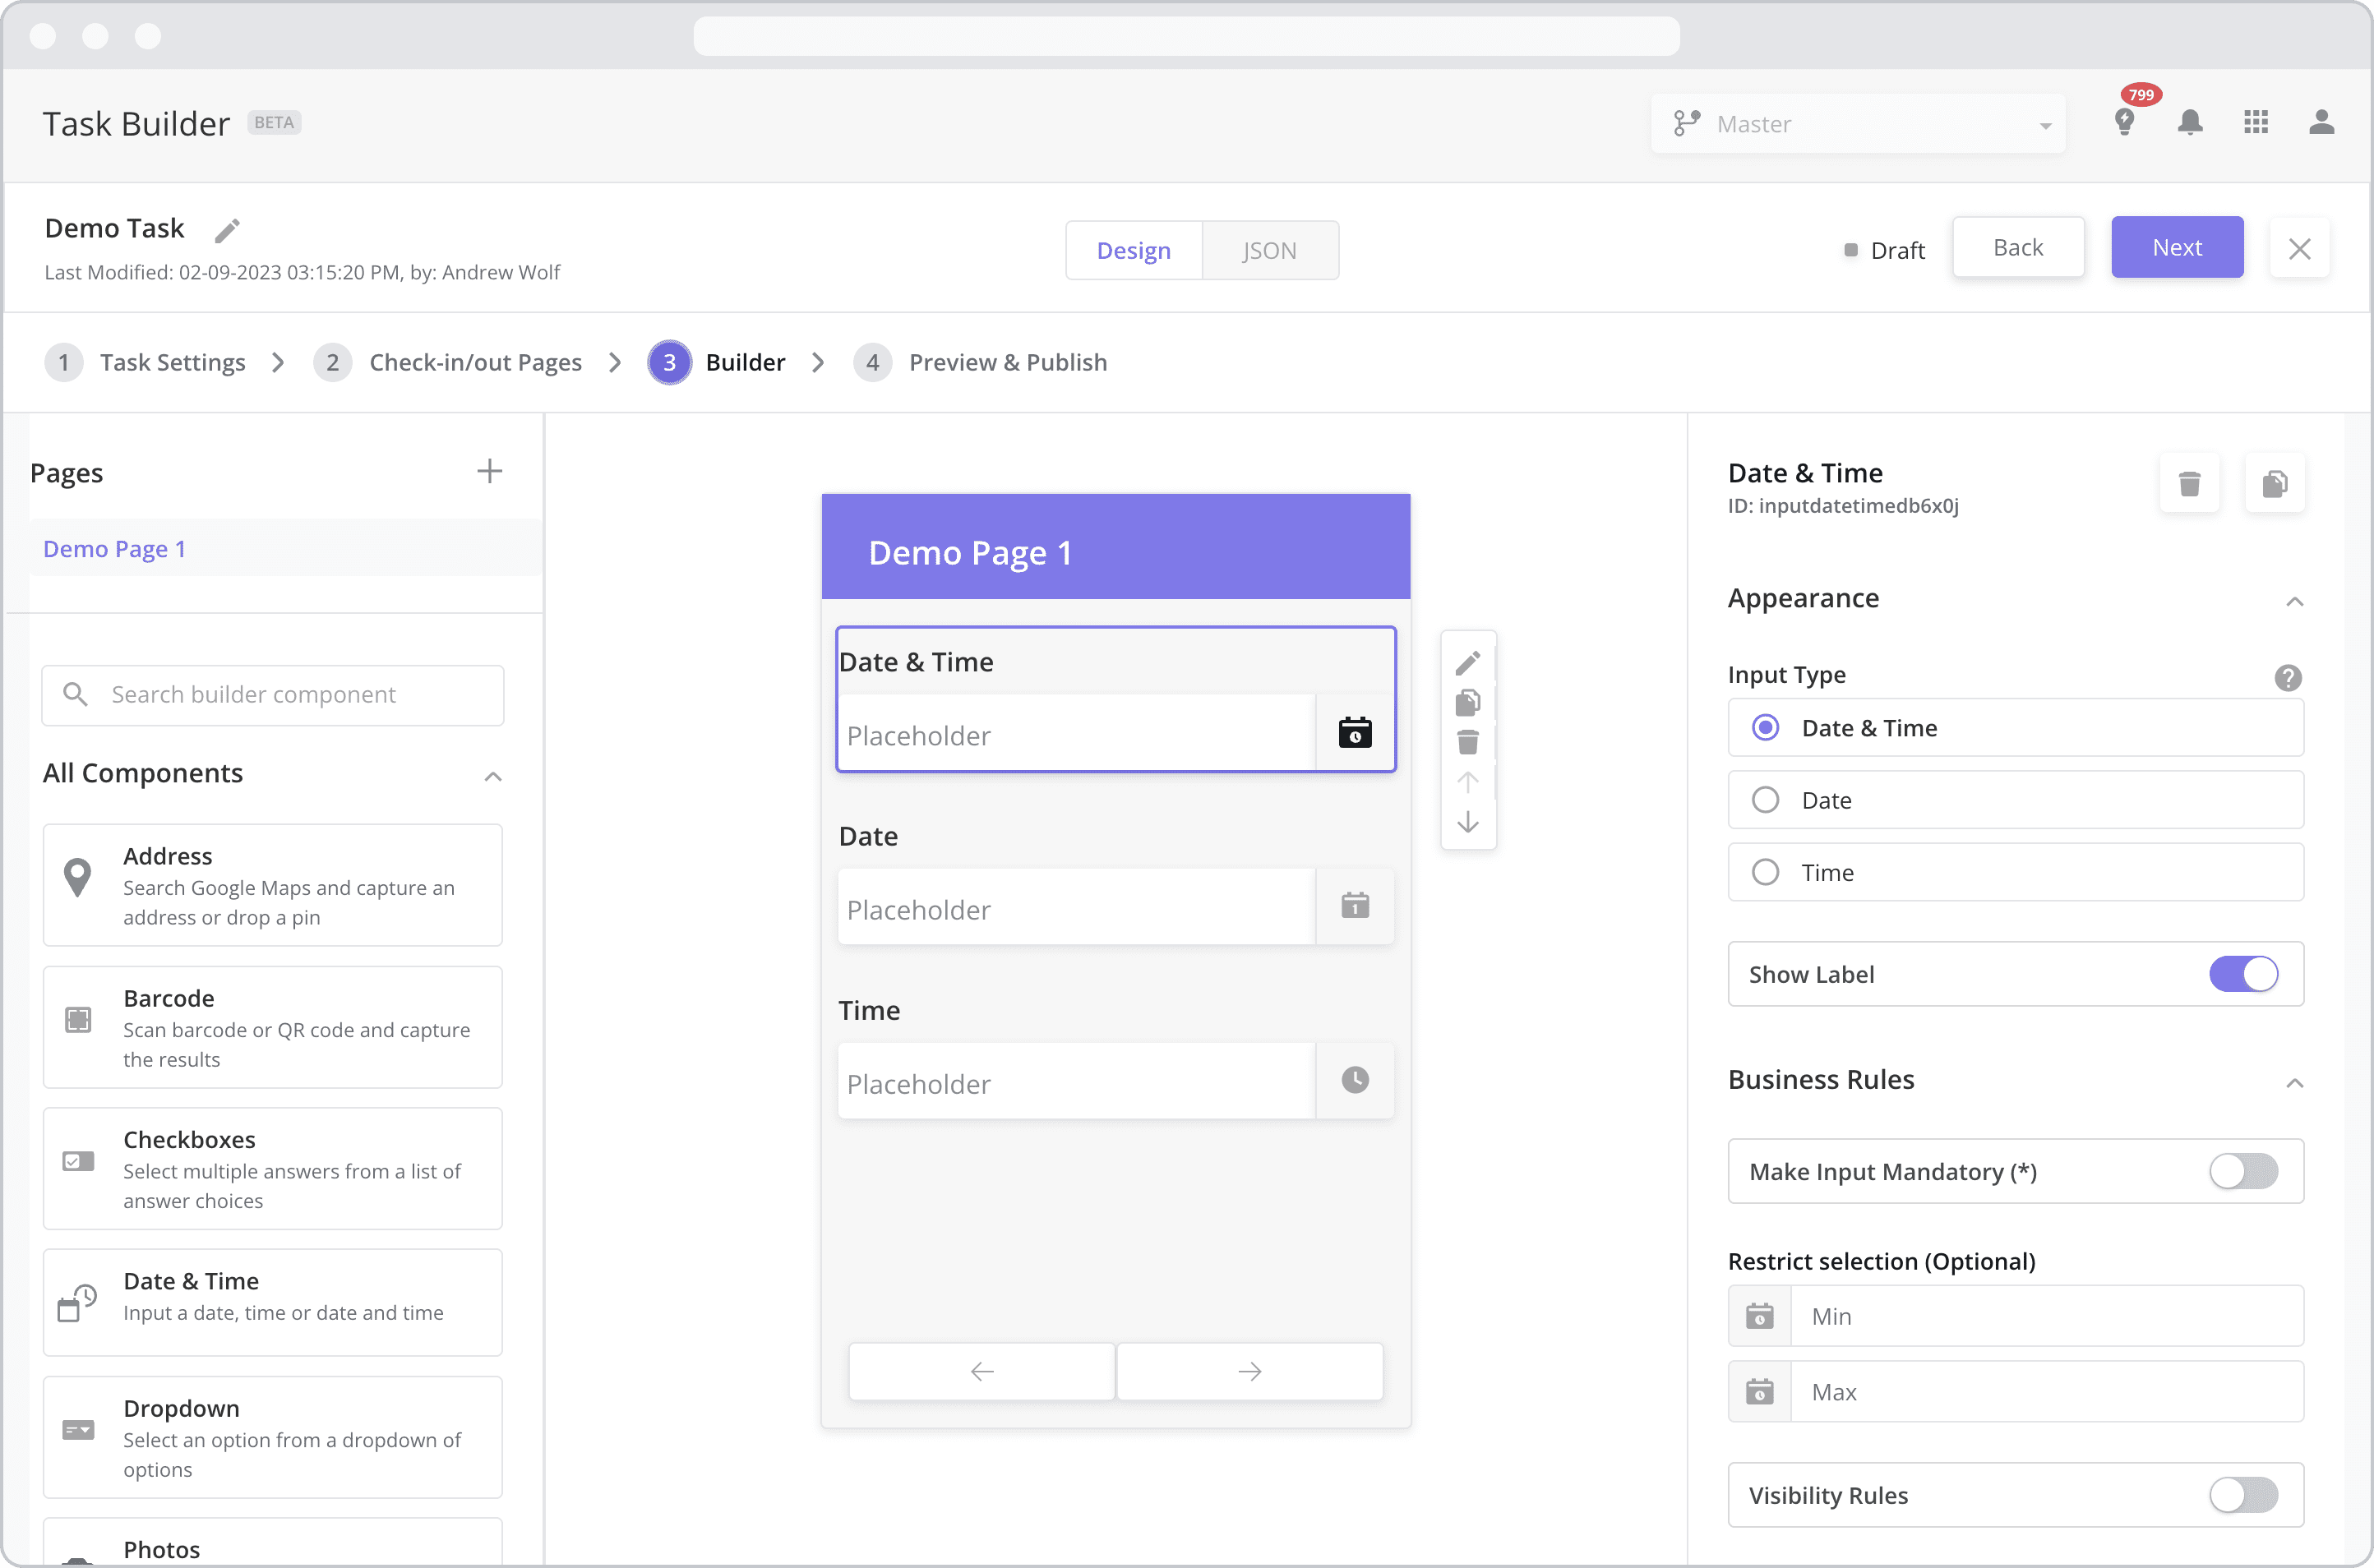This screenshot has width=2374, height=1568.
Task: Click the ID inputdatetimedb6x0j text
Action: pyautogui.click(x=1843, y=506)
